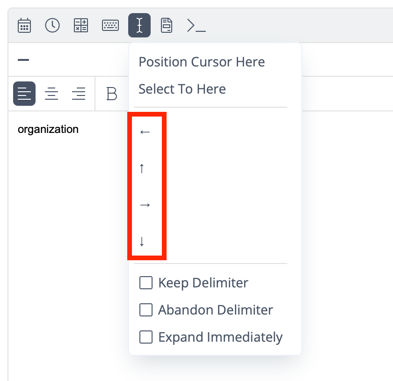Align text right
Screen dimensions: 393x381
click(x=79, y=94)
